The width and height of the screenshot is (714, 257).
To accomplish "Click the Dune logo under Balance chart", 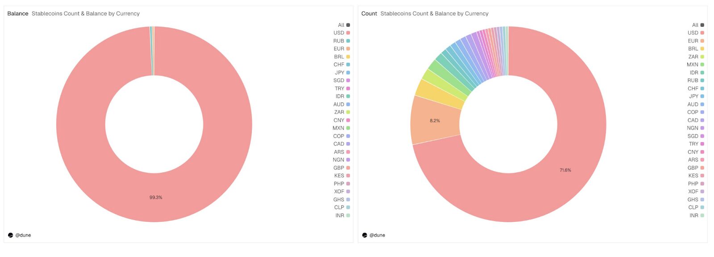I will [x=11, y=235].
